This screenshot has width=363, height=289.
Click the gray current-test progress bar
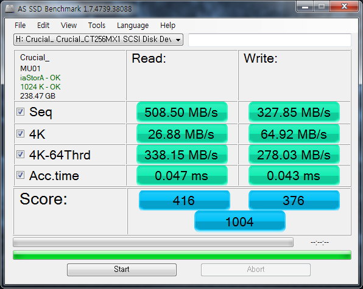153,242
